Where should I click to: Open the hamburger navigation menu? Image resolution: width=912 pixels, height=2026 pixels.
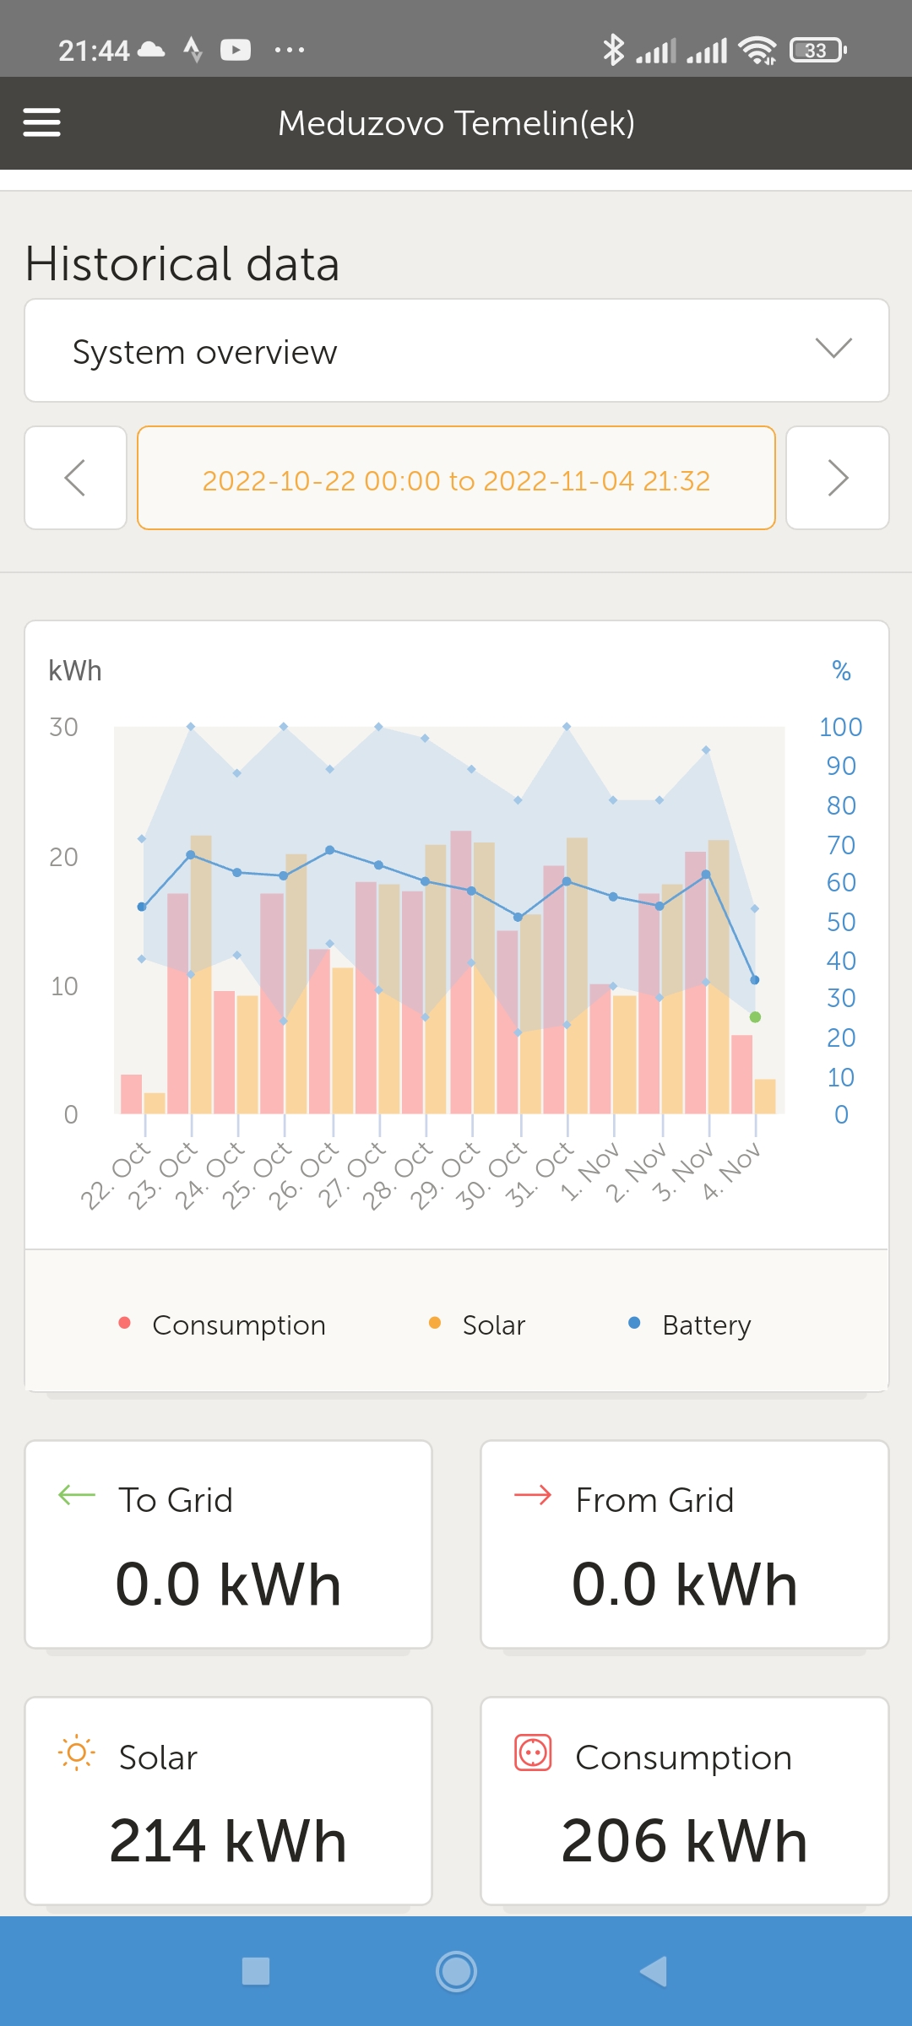click(x=41, y=122)
